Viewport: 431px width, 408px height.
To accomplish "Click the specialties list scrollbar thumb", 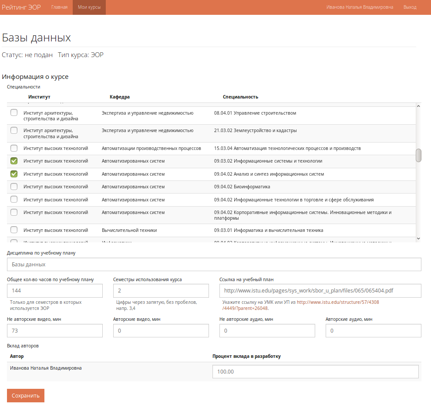I will (418, 156).
